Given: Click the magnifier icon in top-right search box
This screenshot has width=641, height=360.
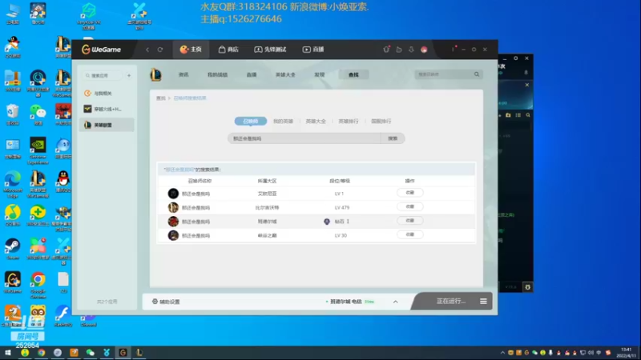Looking at the screenshot, I should point(477,74).
